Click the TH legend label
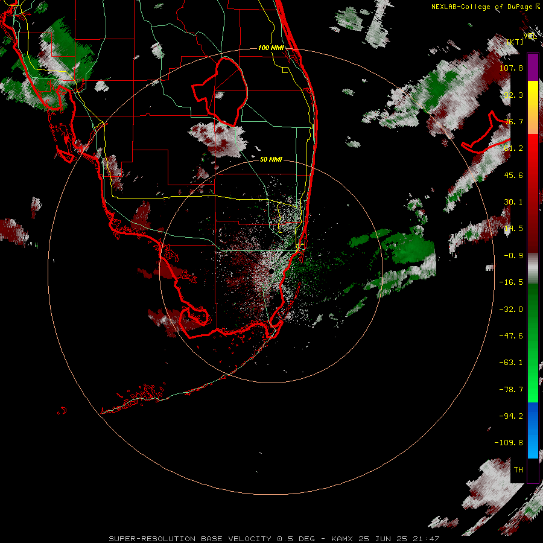Screen dimensions: 543x543 click(518, 470)
